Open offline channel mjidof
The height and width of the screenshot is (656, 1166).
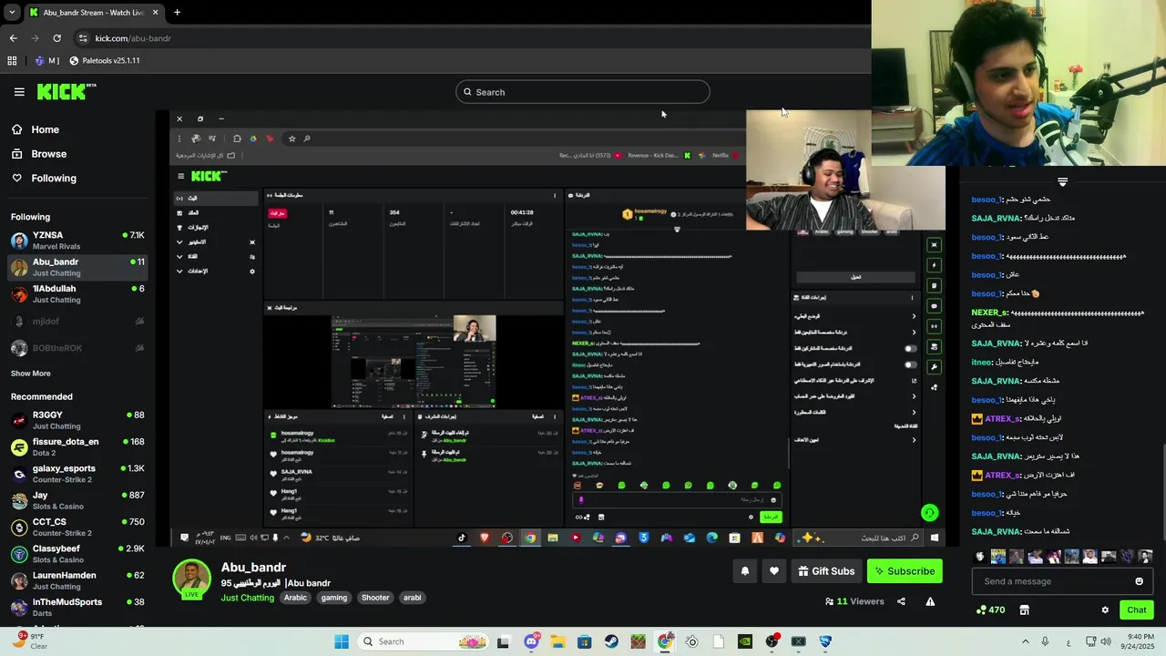(x=77, y=321)
